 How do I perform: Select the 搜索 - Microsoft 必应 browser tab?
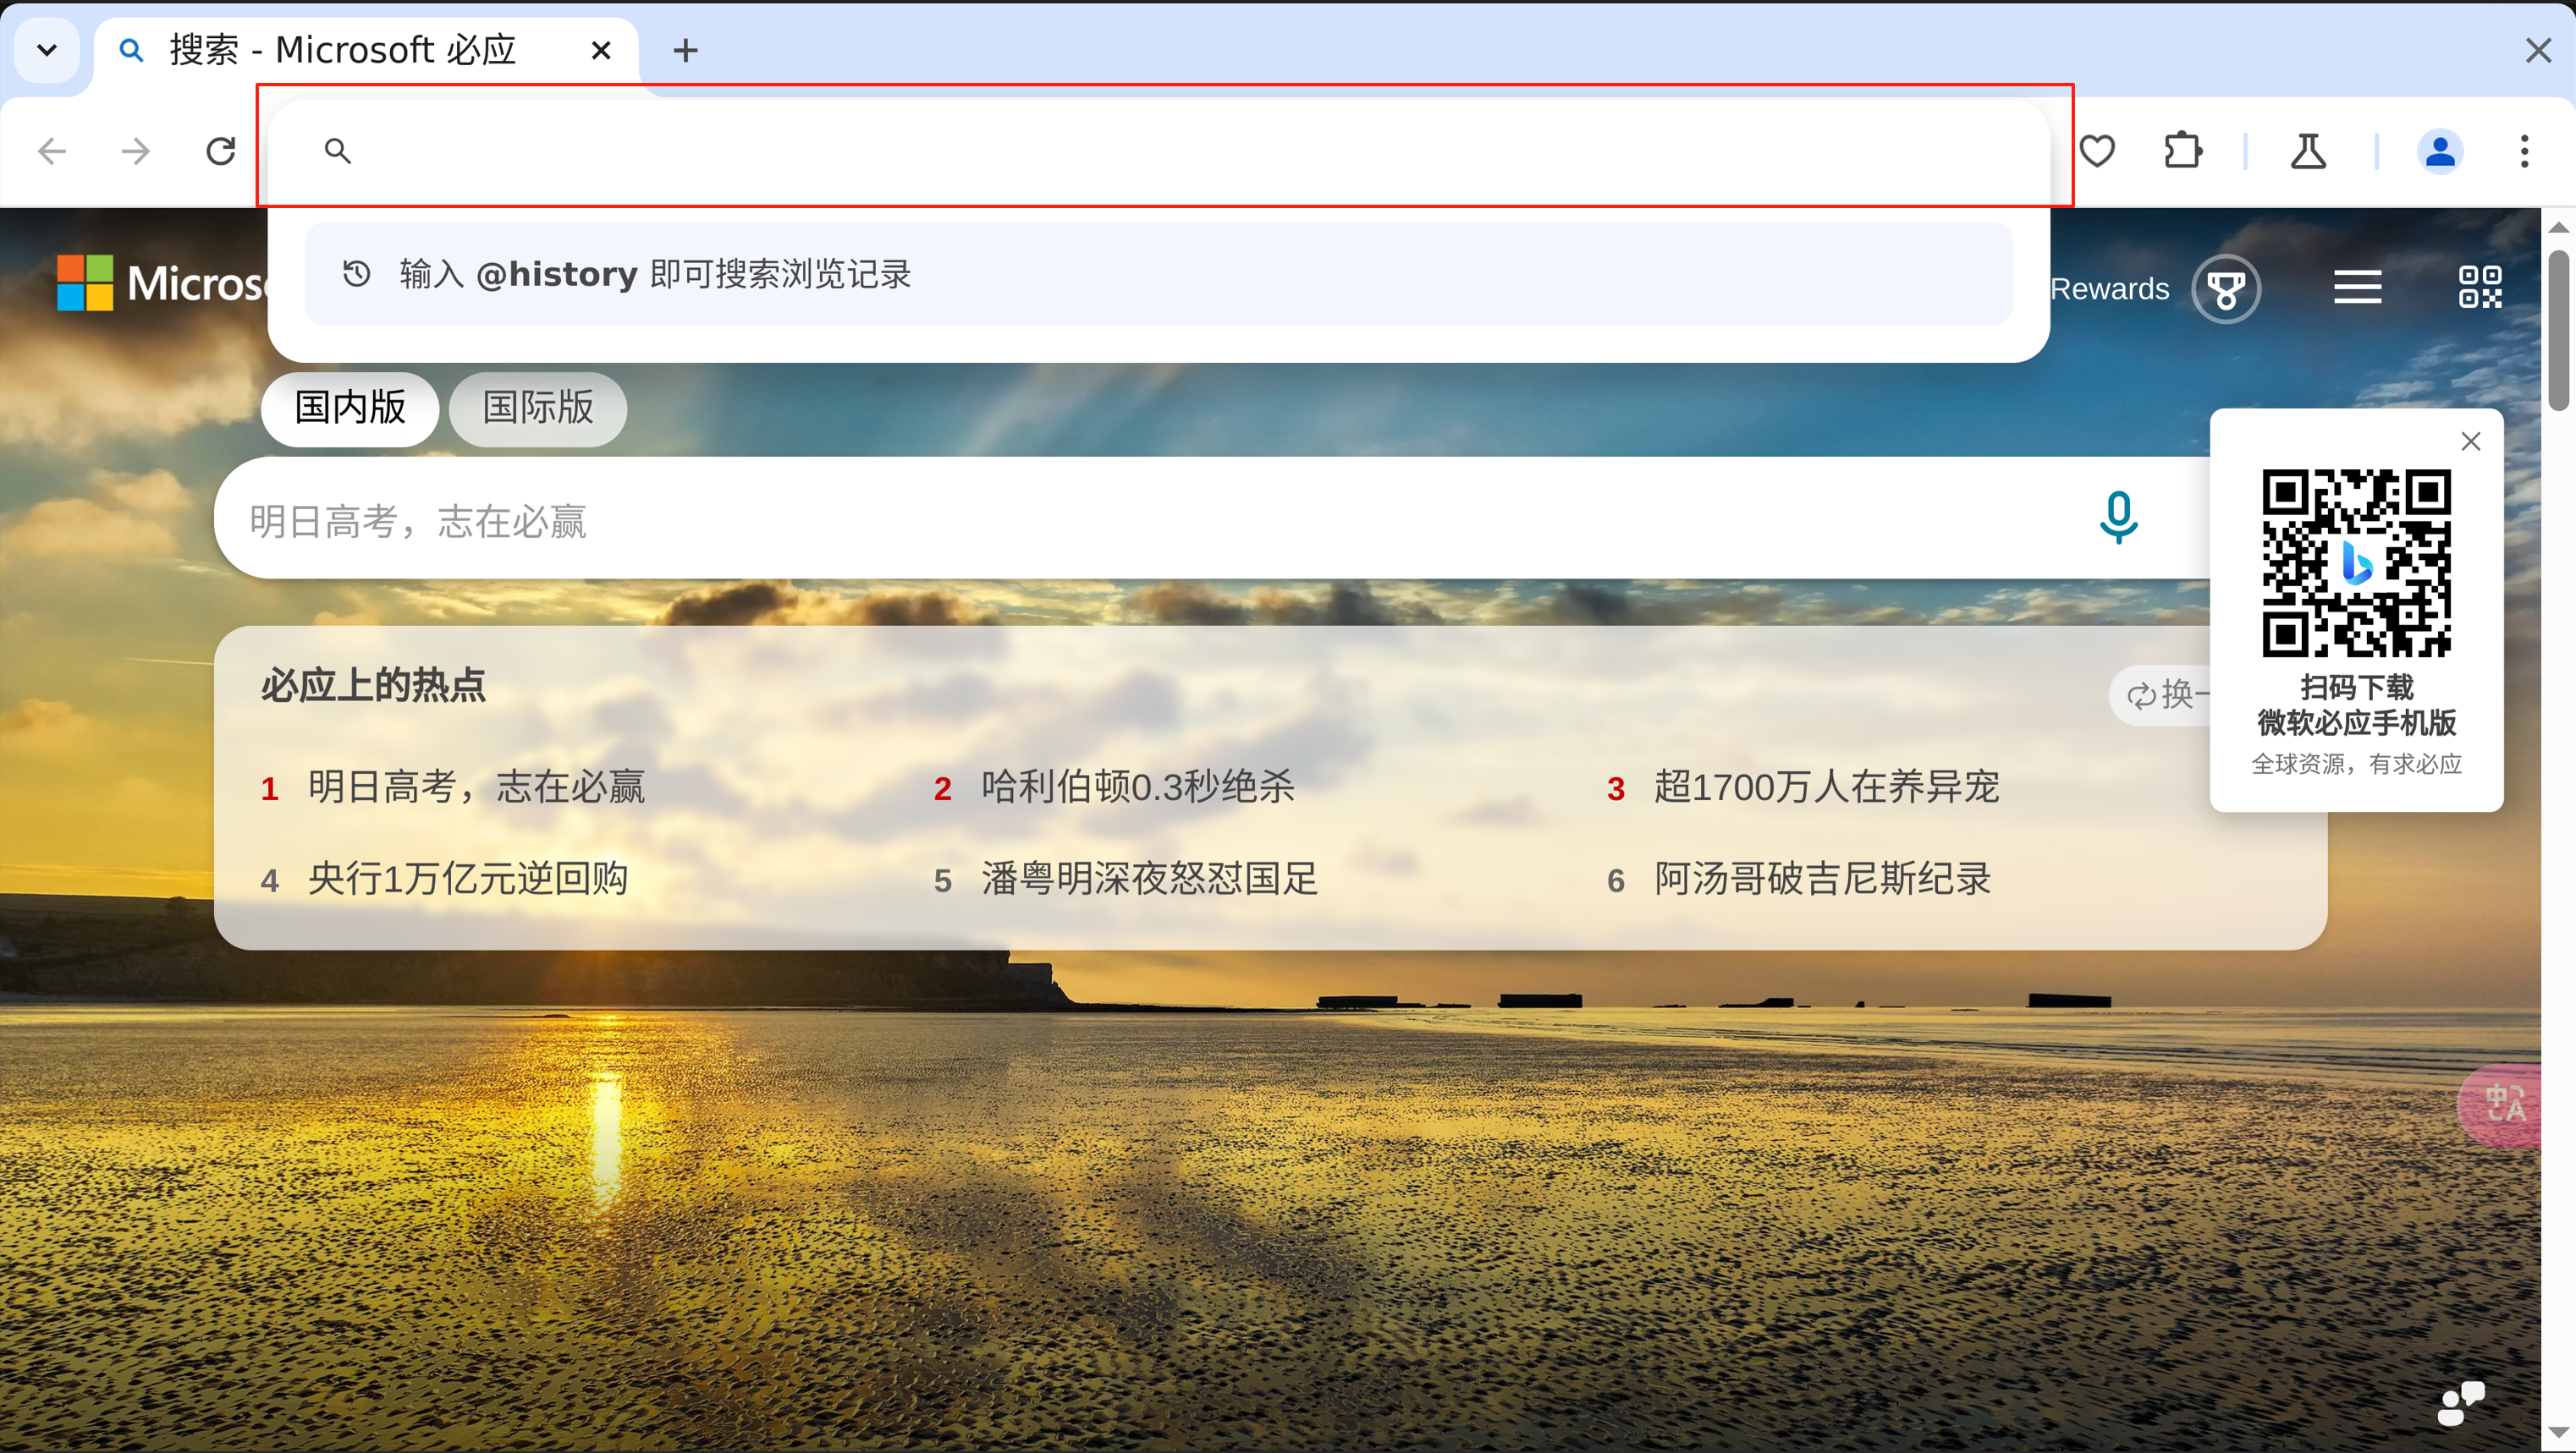point(366,52)
